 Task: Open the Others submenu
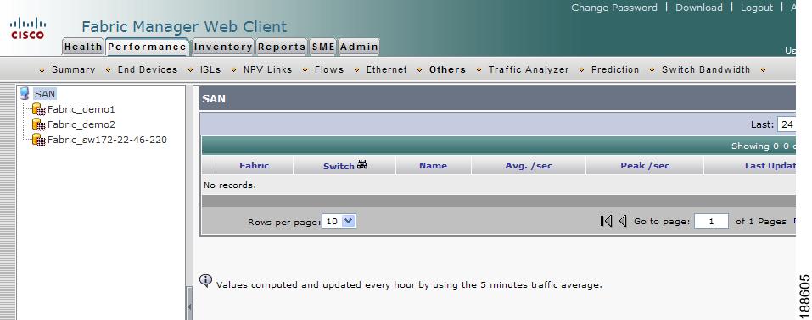click(x=447, y=69)
